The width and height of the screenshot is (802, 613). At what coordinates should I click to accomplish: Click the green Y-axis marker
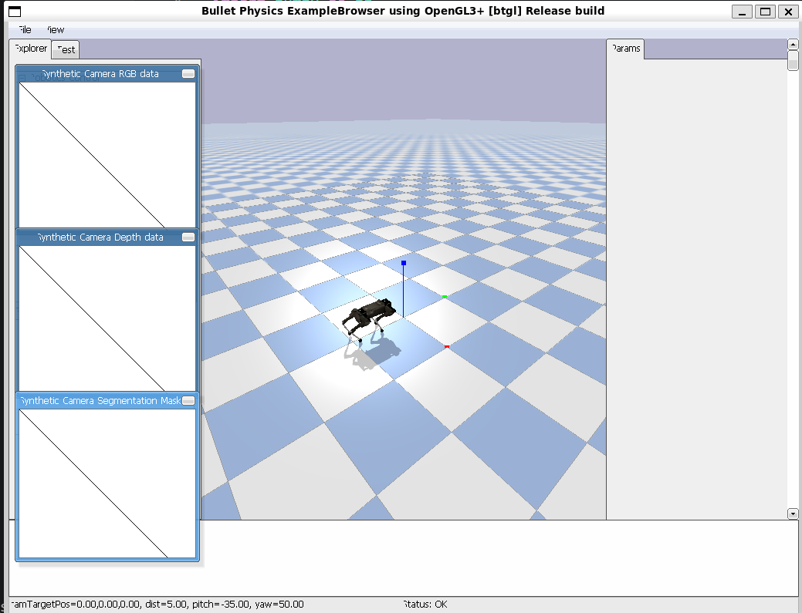tap(445, 296)
